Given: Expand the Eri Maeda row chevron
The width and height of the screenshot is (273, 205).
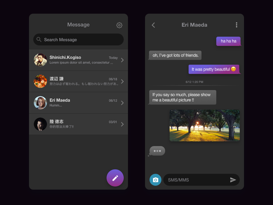Looking at the screenshot, I should point(122,102).
